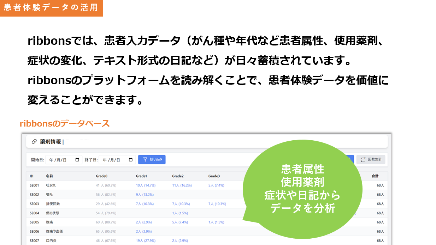This screenshot has width=436, height=245.
Task: Open the 10人 (14.7%) Grade1 link for 吐き気
Action: [x=146, y=185]
